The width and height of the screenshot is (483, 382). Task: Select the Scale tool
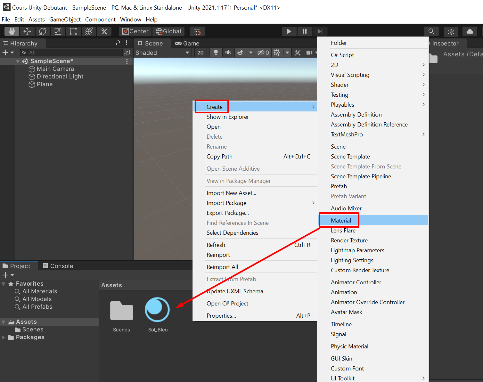[58, 31]
